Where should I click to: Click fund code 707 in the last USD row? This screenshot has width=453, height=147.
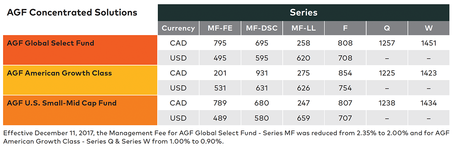coord(345,118)
